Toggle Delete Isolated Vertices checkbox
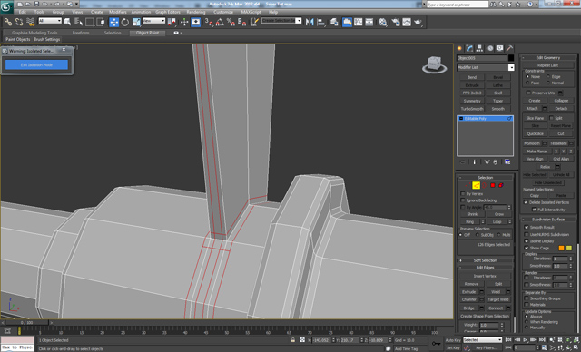Image resolution: width=581 pixels, height=352 pixels. click(x=526, y=202)
